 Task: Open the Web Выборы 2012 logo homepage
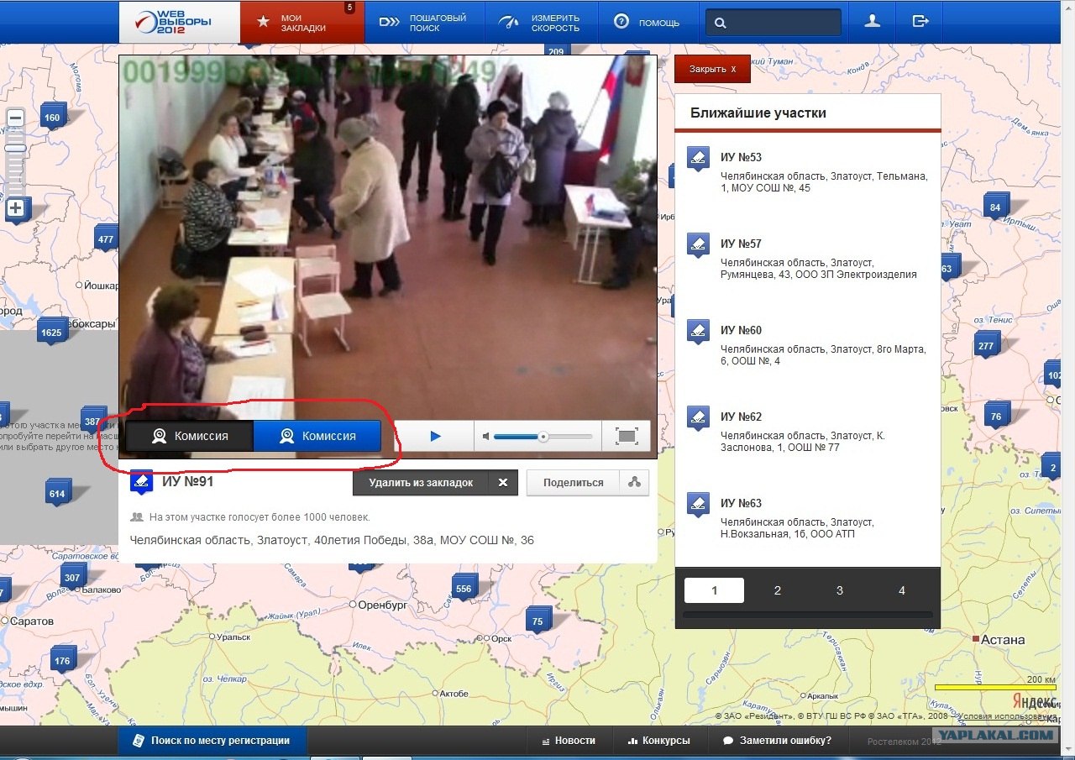179,22
